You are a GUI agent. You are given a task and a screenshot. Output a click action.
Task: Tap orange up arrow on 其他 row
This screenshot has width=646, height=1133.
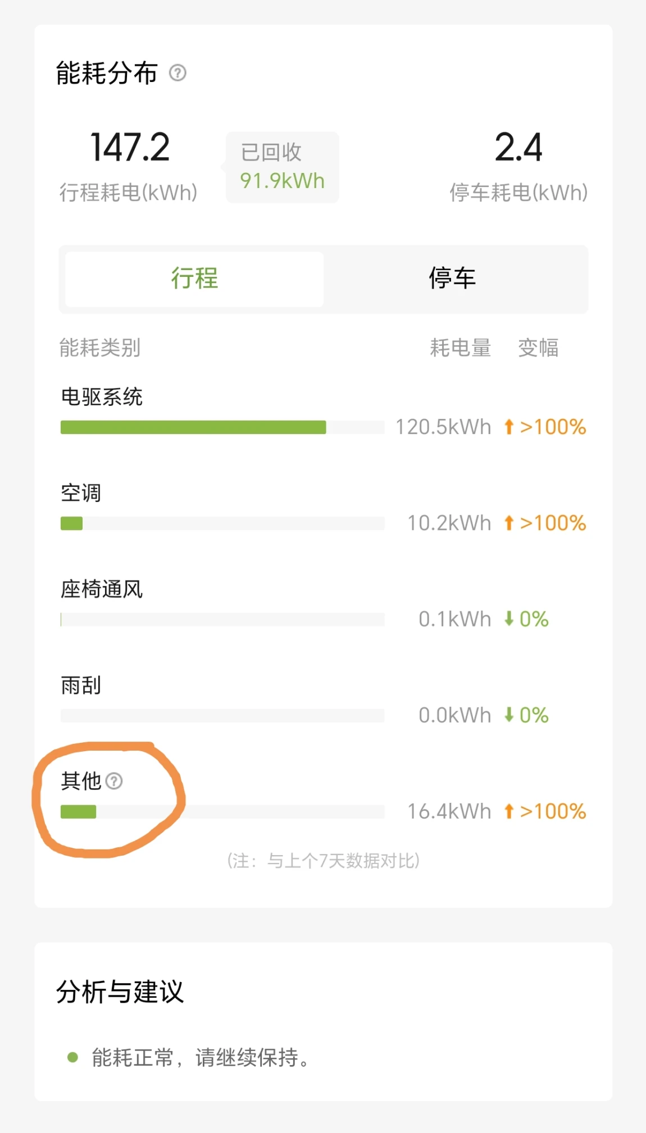pos(509,811)
